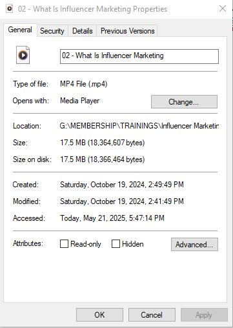This screenshot has height=328, width=233.
Task: Open the Previous Versions tab
Action: pos(127,31)
